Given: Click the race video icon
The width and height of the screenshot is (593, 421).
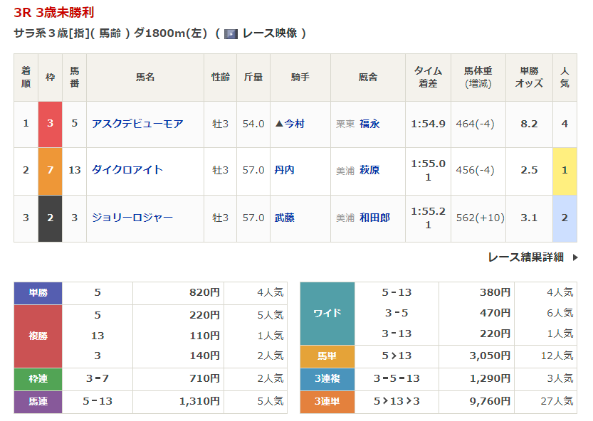Looking at the screenshot, I should (x=231, y=33).
